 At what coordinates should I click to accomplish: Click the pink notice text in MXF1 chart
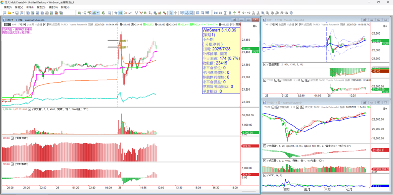coord(18,31)
